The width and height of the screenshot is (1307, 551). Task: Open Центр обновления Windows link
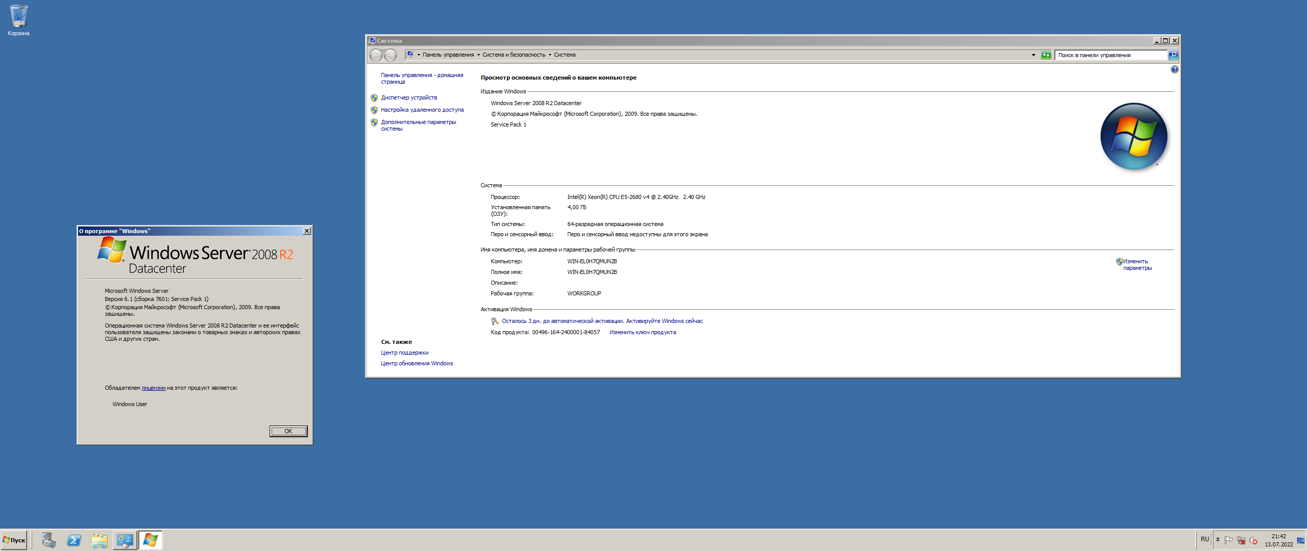pos(417,363)
